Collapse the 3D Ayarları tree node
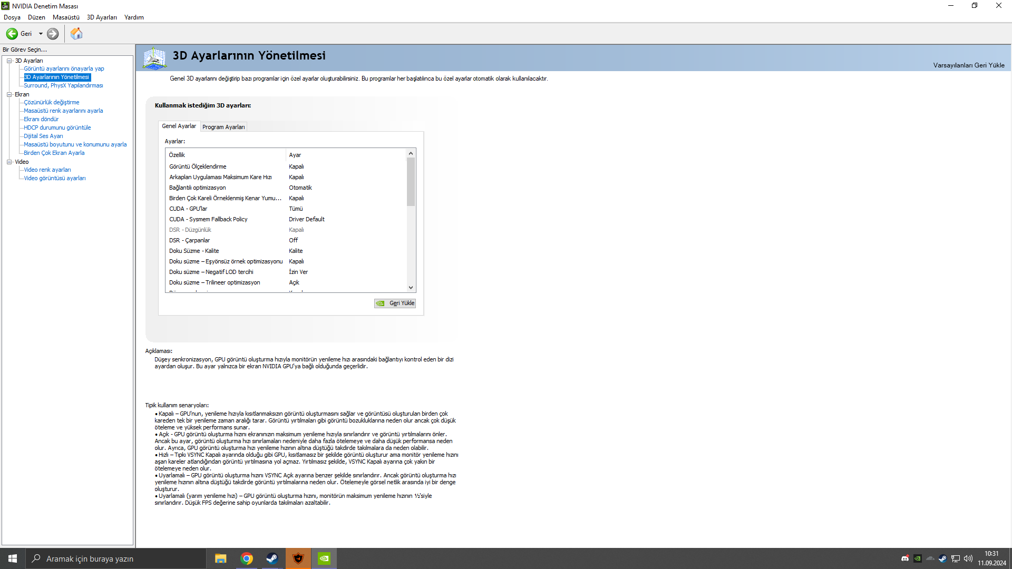Screen dimensions: 1012x569 [x=9, y=61]
